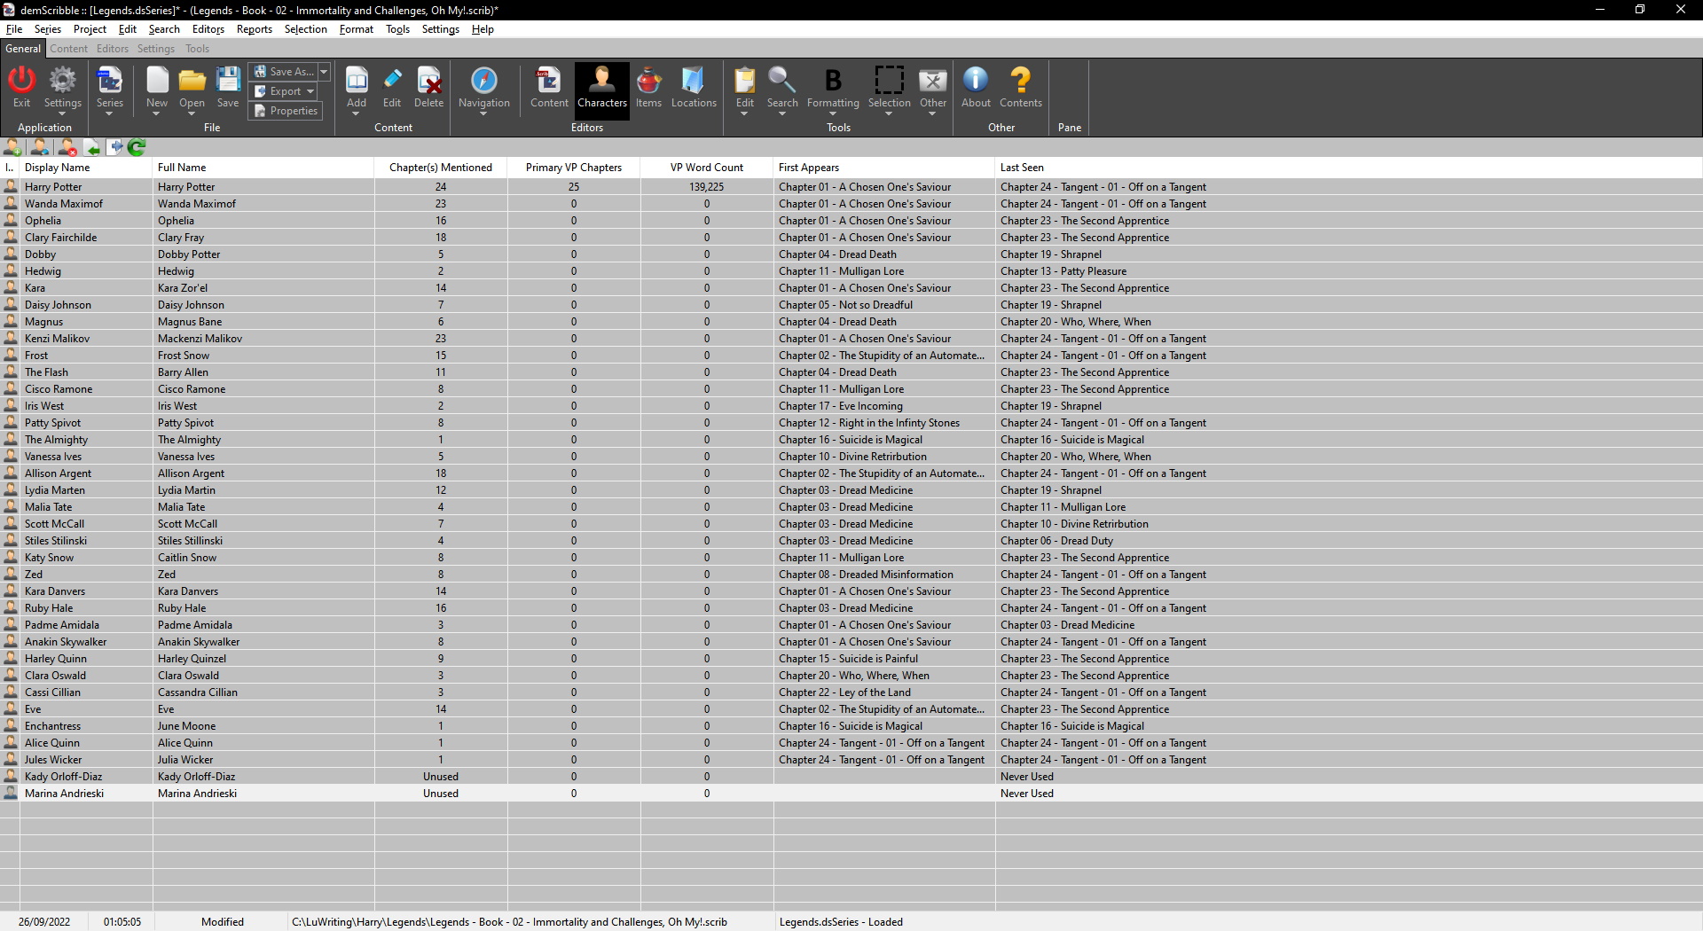Select the Clary Fairchilde row
The image size is (1703, 931).
coord(851,238)
